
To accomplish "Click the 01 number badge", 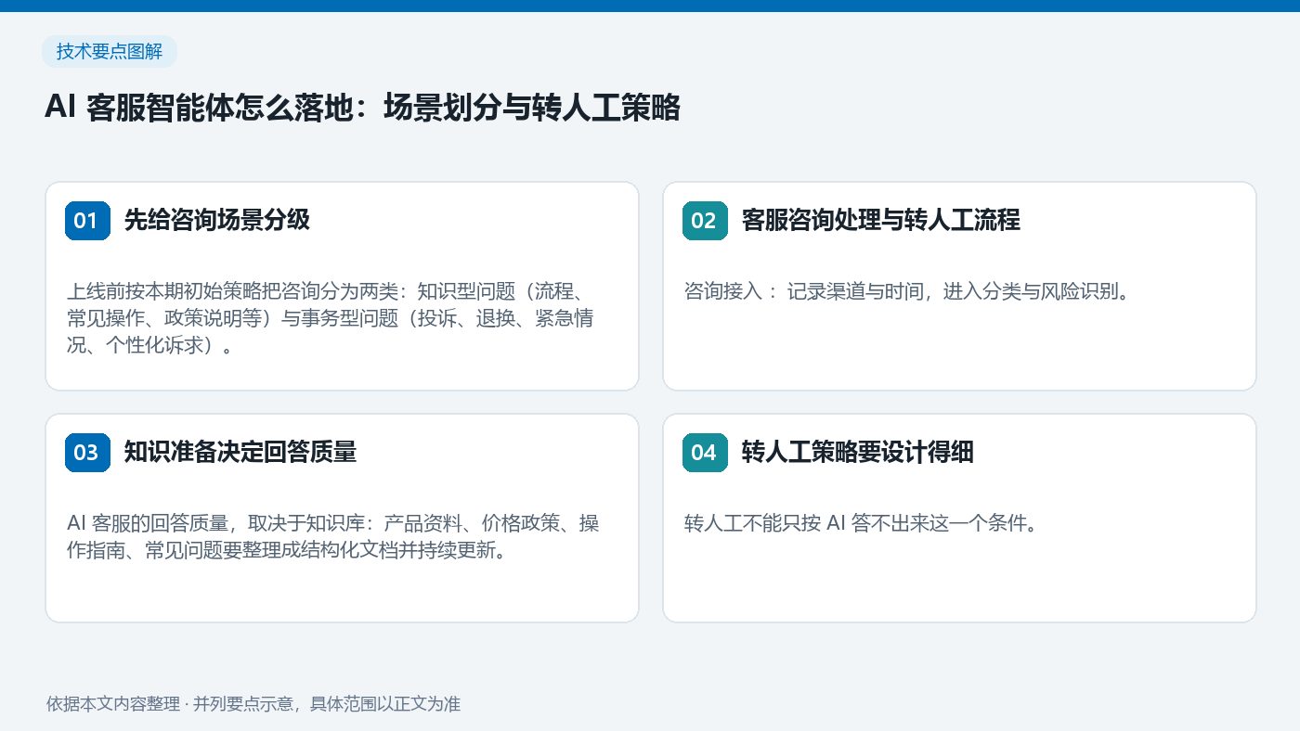I will pyautogui.click(x=87, y=221).
